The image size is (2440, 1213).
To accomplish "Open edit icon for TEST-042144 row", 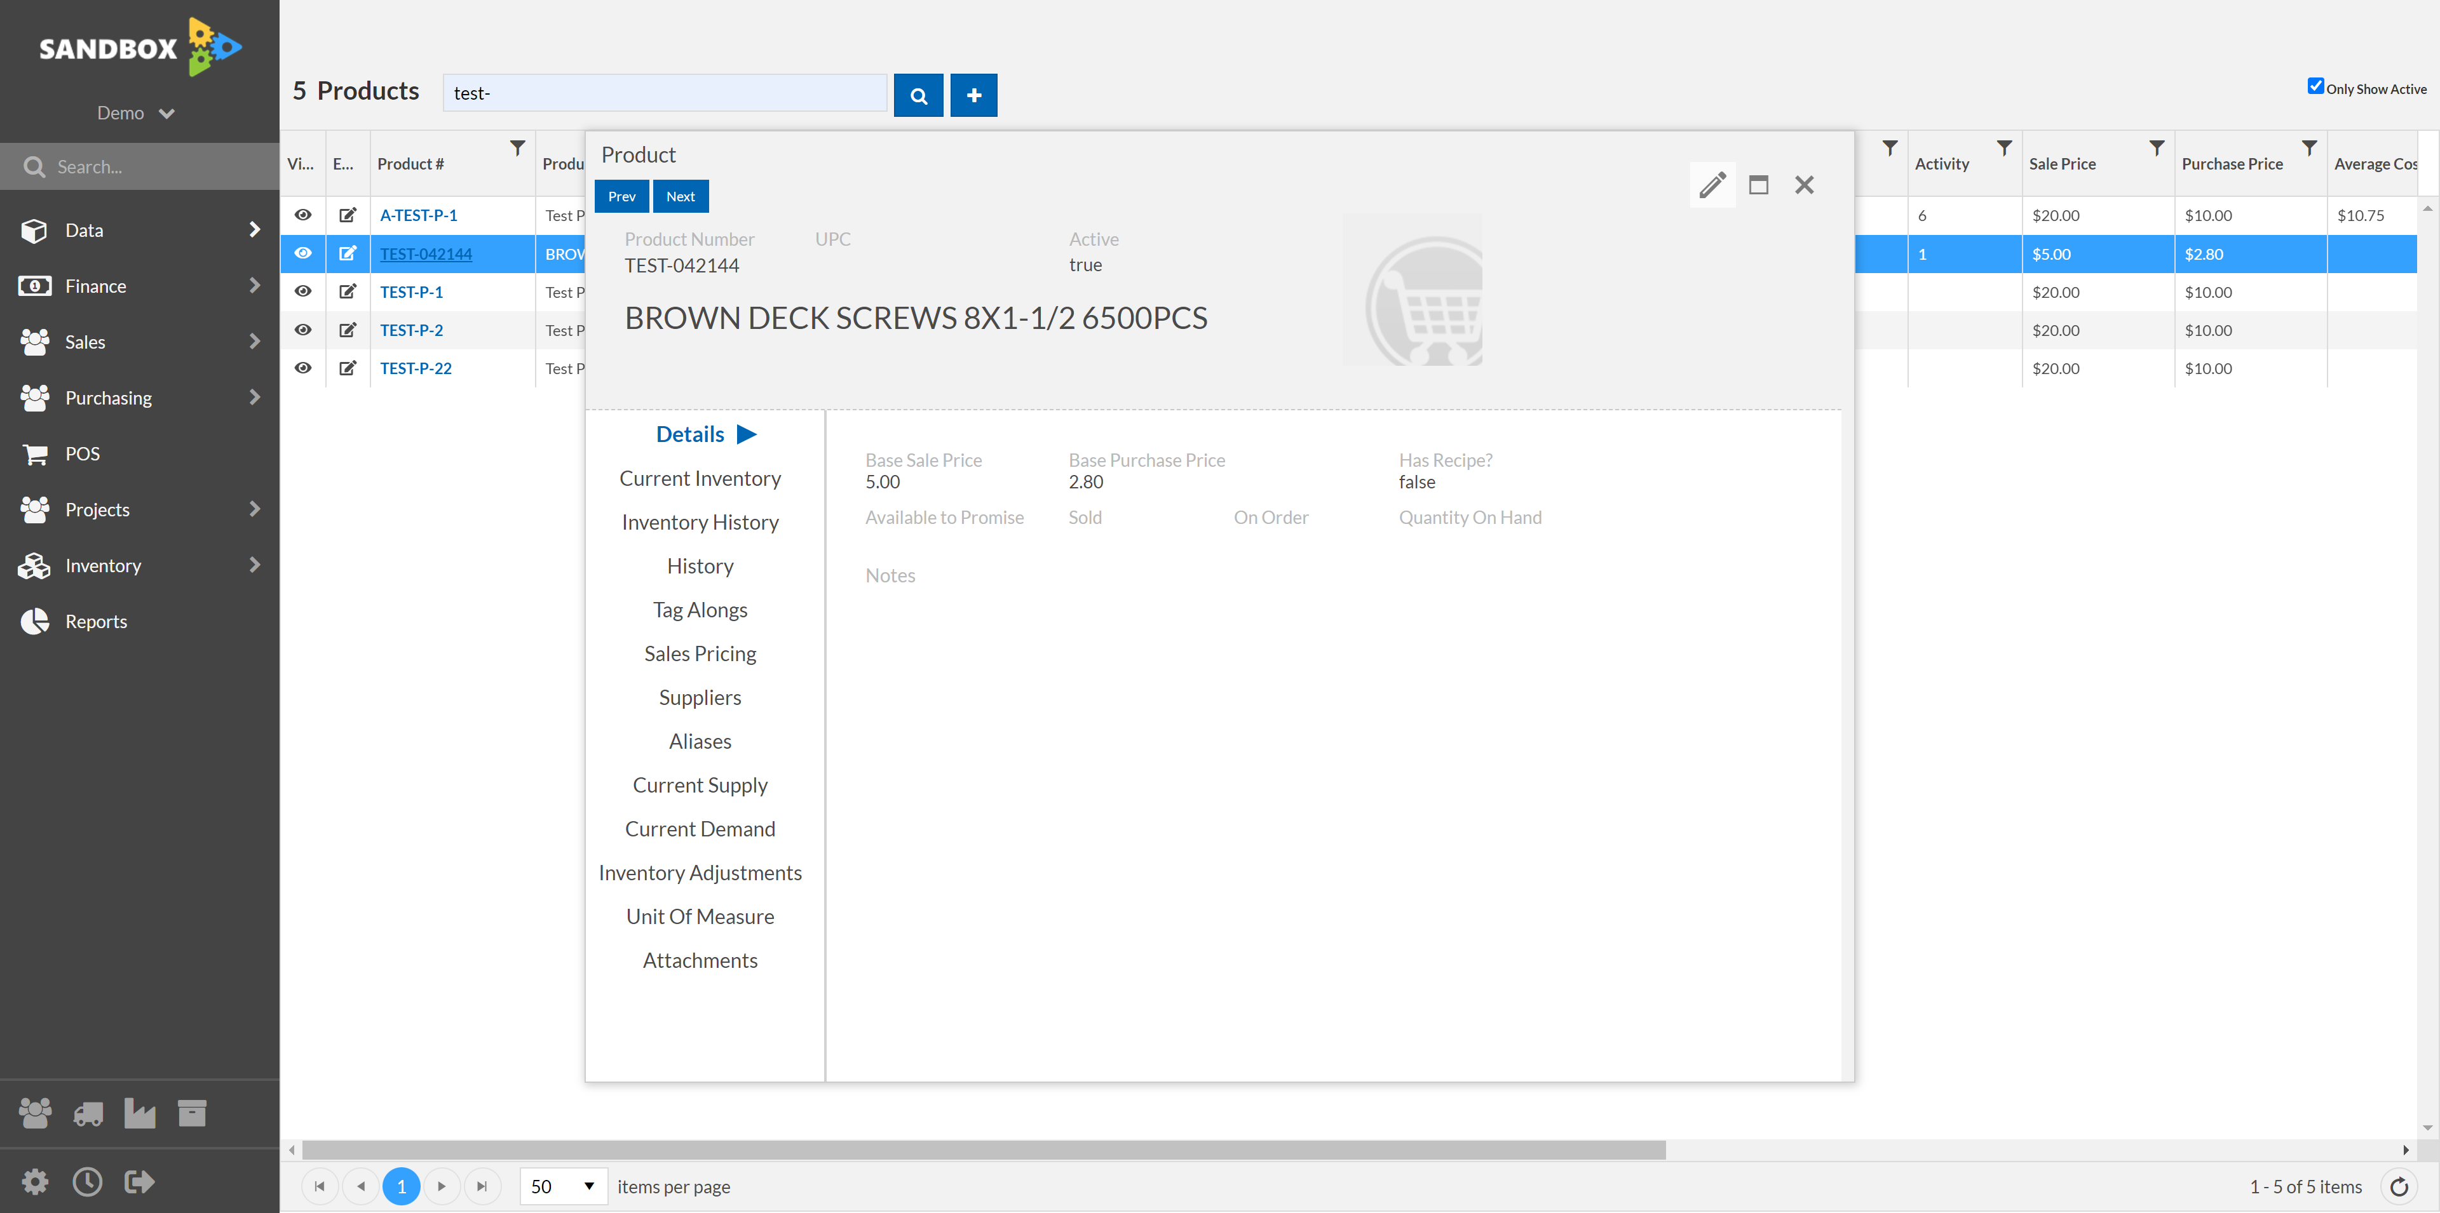I will (348, 253).
